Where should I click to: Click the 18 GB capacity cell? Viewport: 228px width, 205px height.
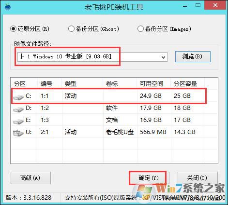182,108
